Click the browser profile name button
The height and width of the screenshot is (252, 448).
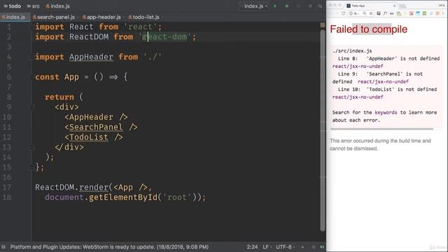click(442, 6)
